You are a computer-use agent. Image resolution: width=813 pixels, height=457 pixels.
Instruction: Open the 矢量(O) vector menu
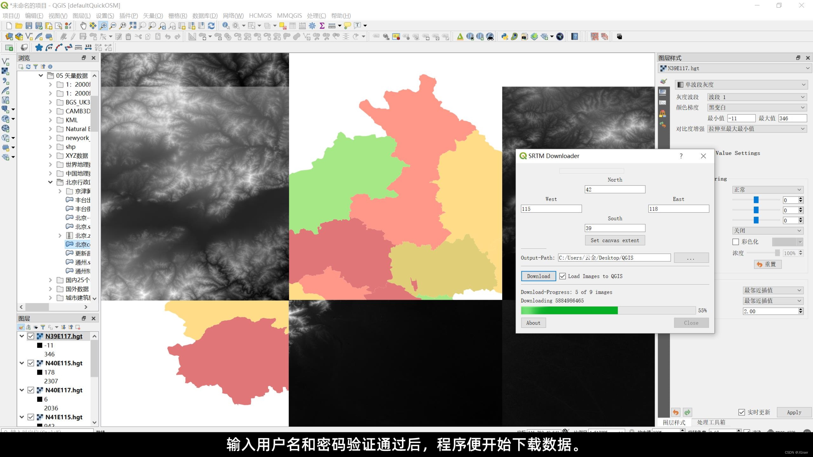point(153,16)
